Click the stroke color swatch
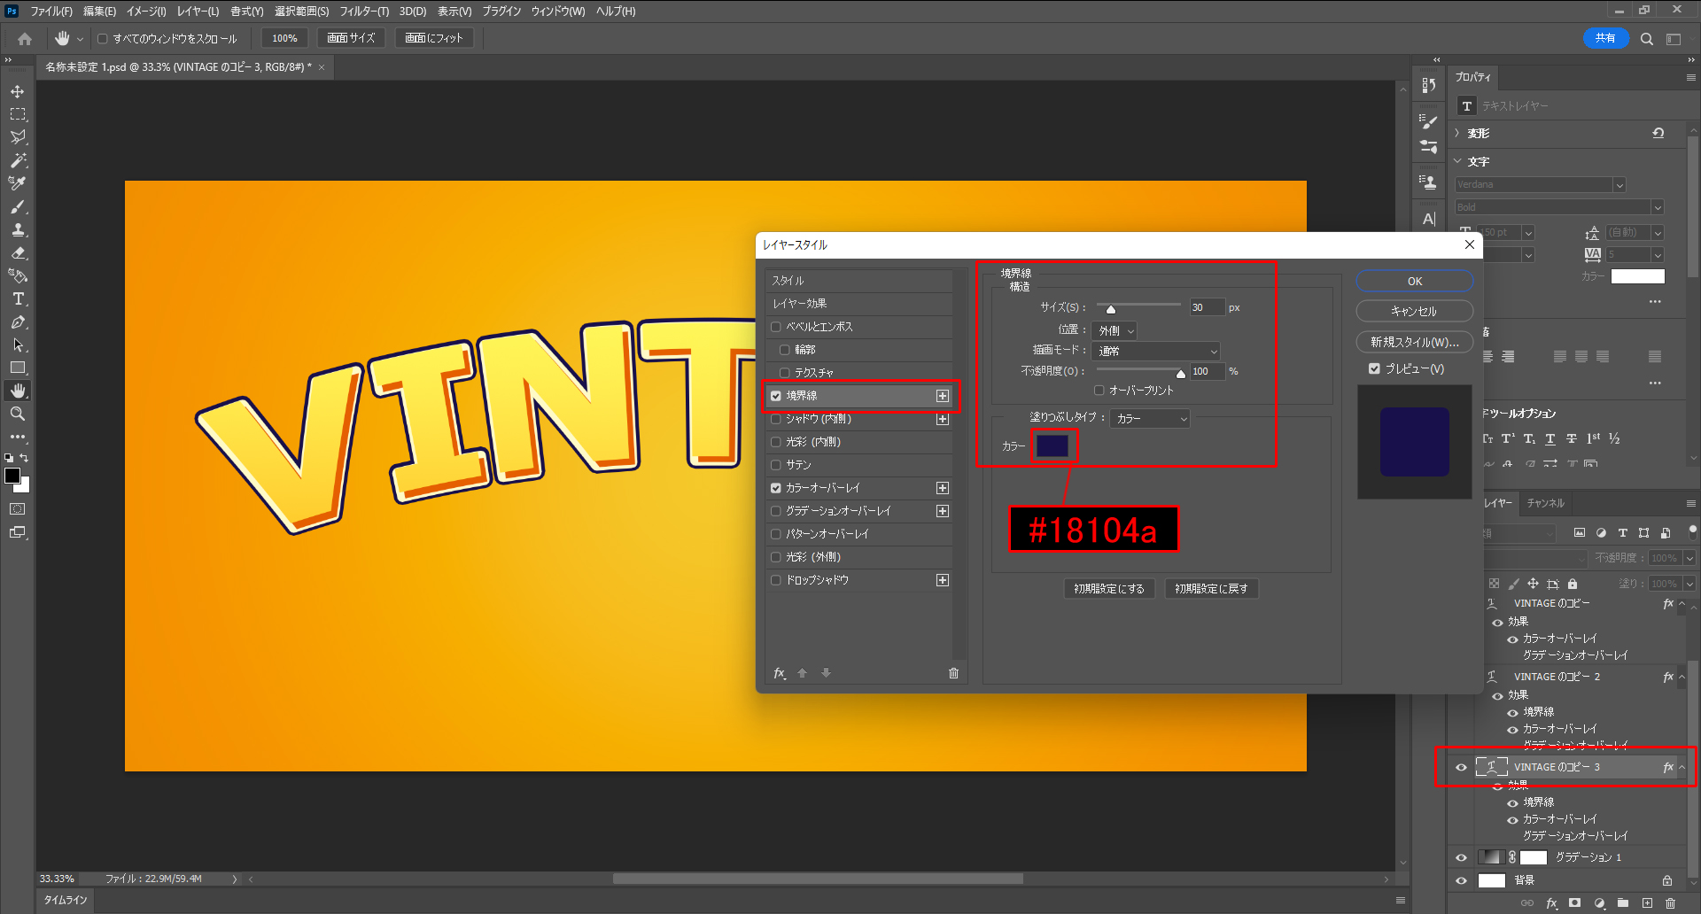 point(1052,445)
